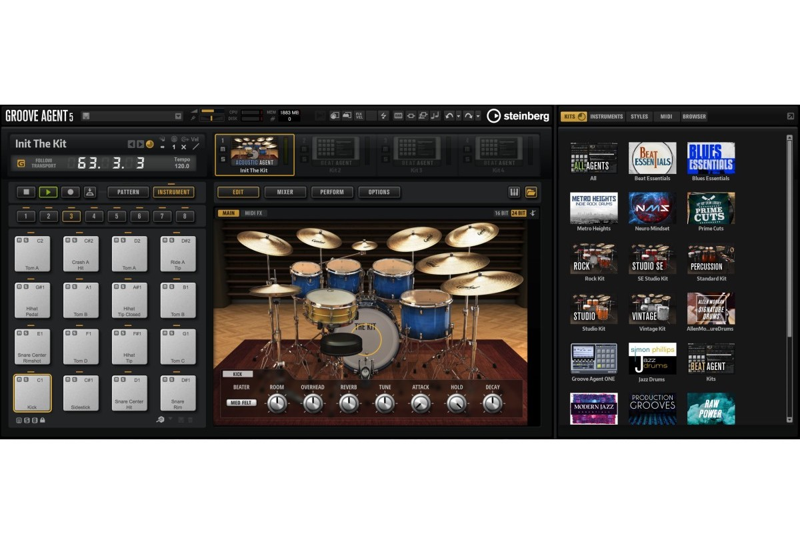Viewport: 800px width, 560px height.
Task: Switch to INSTRUMENT pad mode
Action: tap(173, 192)
